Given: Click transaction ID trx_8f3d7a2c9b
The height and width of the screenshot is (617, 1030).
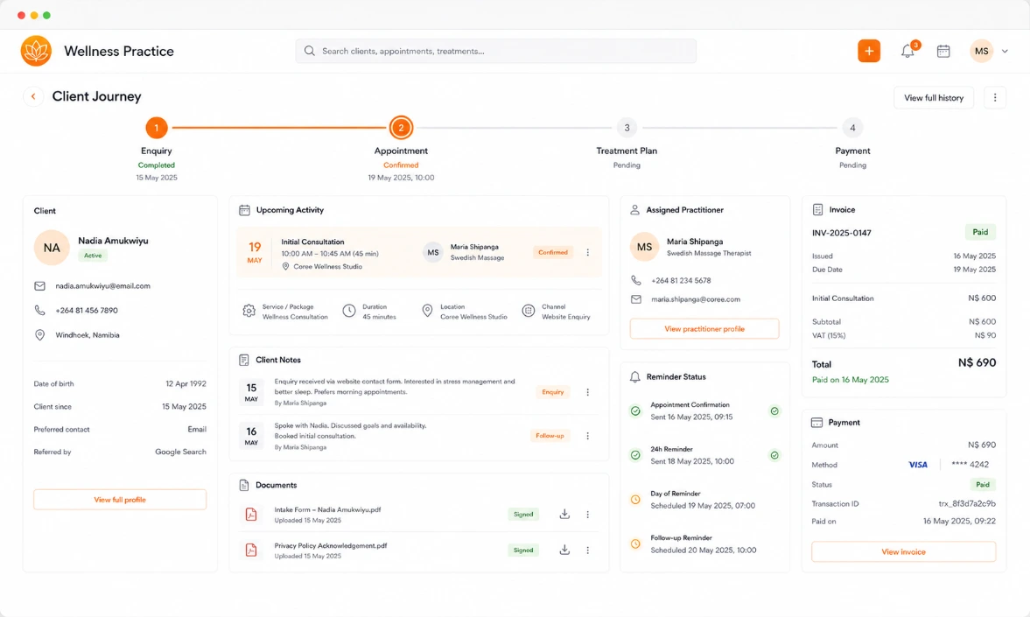Looking at the screenshot, I should click(x=967, y=504).
